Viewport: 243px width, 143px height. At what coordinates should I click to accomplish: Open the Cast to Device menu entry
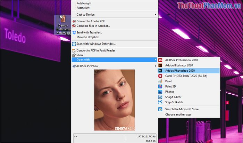point(115,15)
